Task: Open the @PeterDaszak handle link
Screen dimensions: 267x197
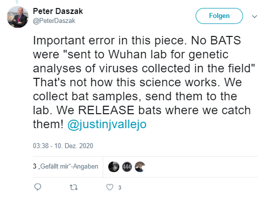Action: (54, 21)
